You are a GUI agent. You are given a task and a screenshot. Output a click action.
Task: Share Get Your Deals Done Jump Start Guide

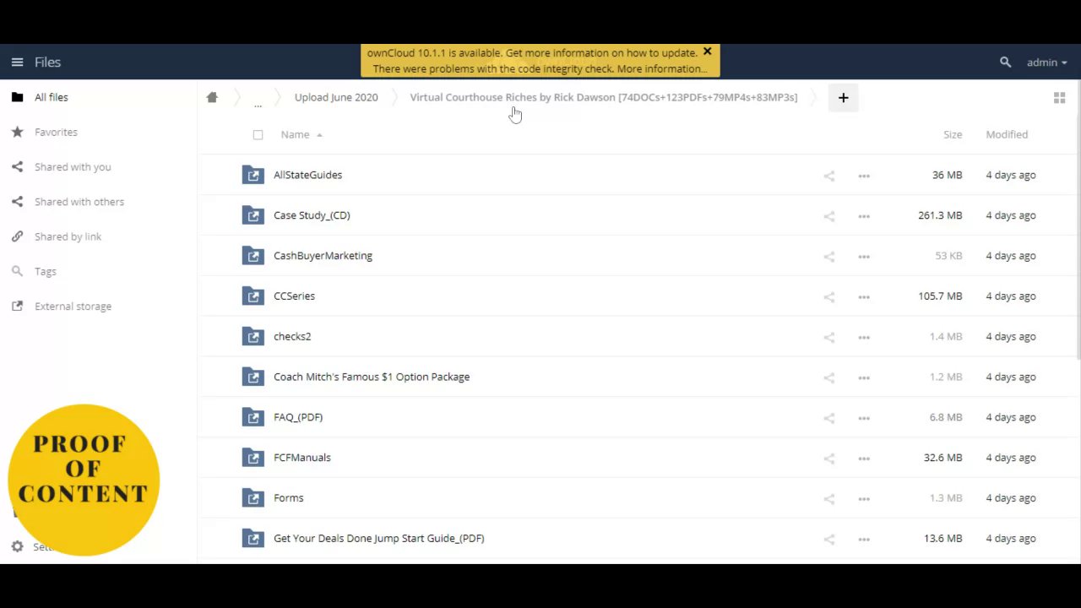[x=828, y=539]
